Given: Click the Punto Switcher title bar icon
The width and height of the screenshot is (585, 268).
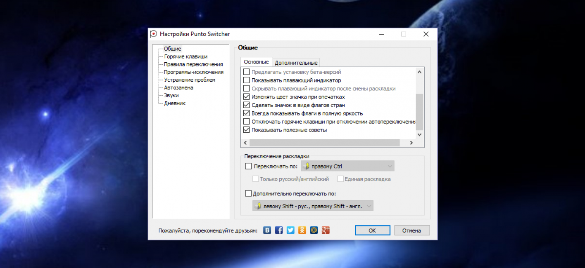Looking at the screenshot, I should click(154, 34).
